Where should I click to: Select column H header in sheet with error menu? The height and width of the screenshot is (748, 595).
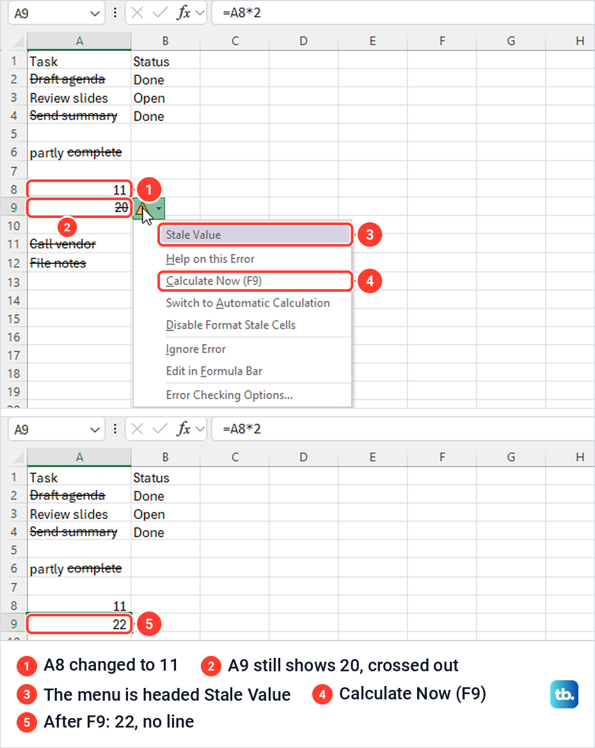point(570,42)
